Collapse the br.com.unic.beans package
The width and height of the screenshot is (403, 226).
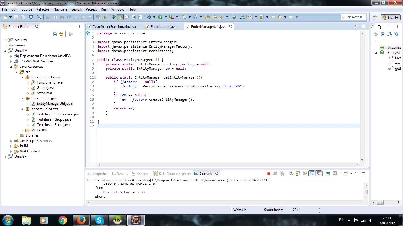pyautogui.click(x=22, y=77)
